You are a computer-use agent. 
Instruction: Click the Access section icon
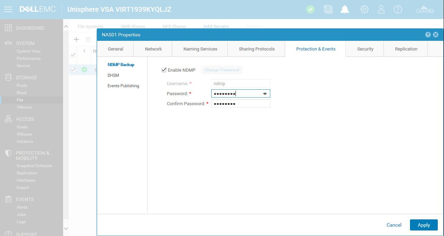pos(8,119)
